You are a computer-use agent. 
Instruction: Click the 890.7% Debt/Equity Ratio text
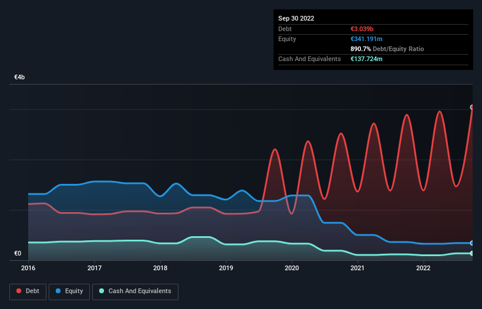tap(387, 49)
